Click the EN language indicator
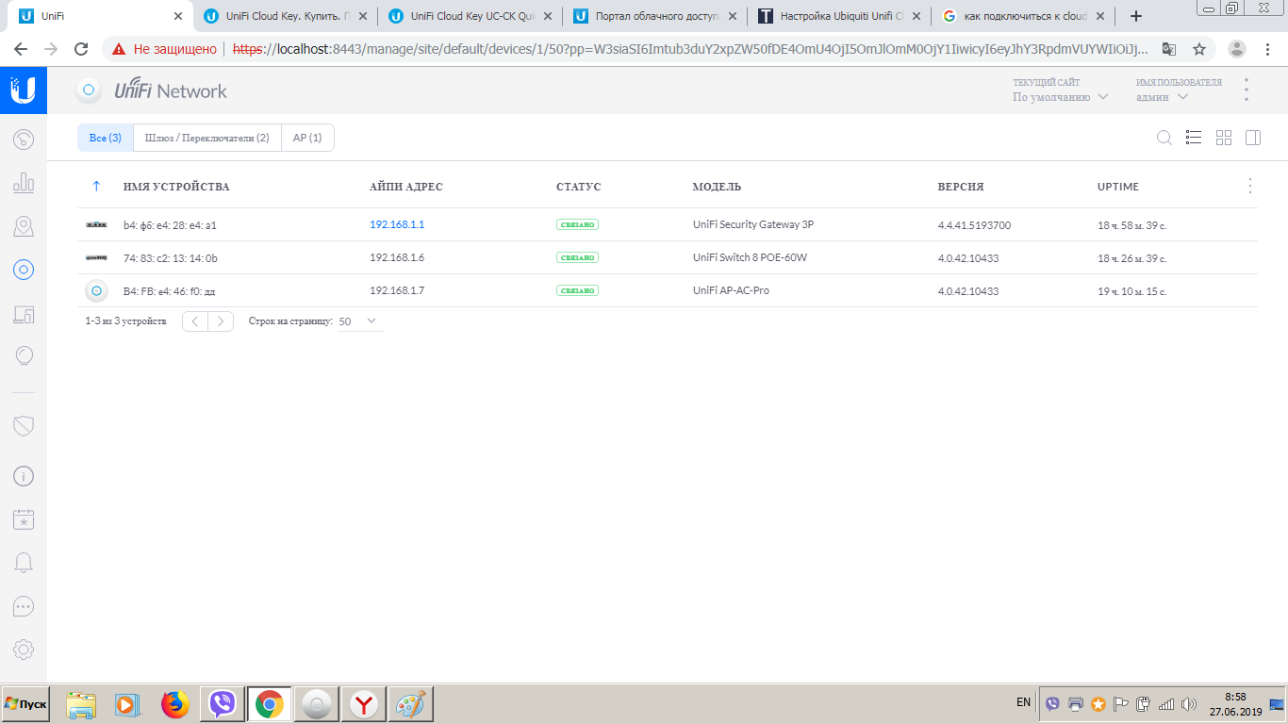The width and height of the screenshot is (1288, 724). click(1024, 702)
